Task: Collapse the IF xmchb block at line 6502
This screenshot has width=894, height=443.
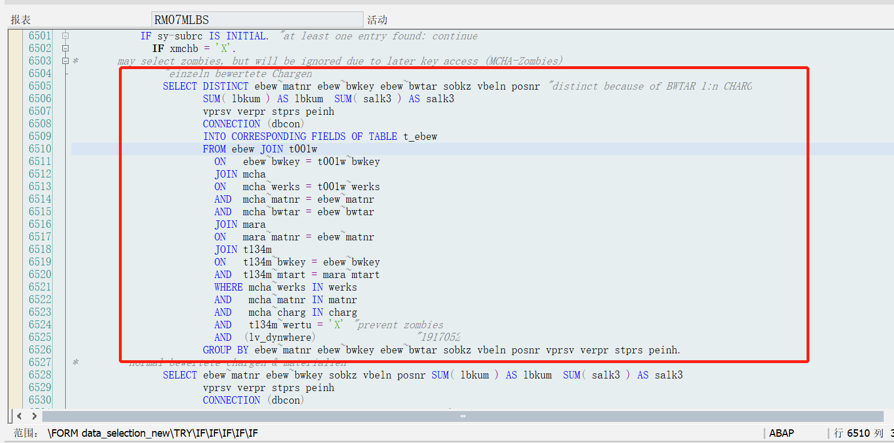Action: point(65,48)
